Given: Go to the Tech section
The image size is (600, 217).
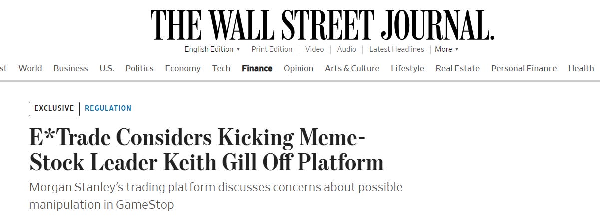Looking at the screenshot, I should point(221,69).
